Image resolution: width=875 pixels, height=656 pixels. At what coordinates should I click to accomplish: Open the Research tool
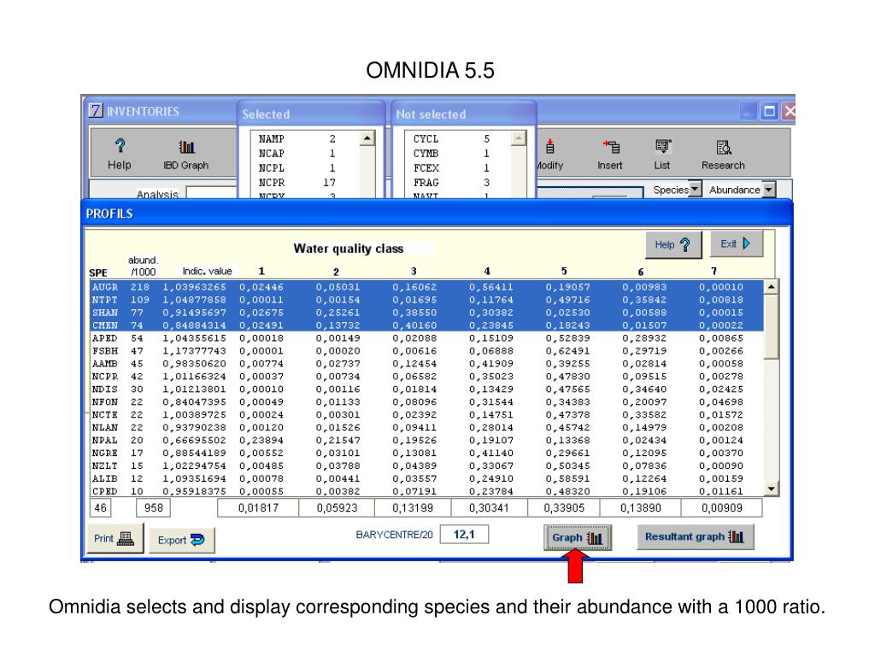[723, 155]
